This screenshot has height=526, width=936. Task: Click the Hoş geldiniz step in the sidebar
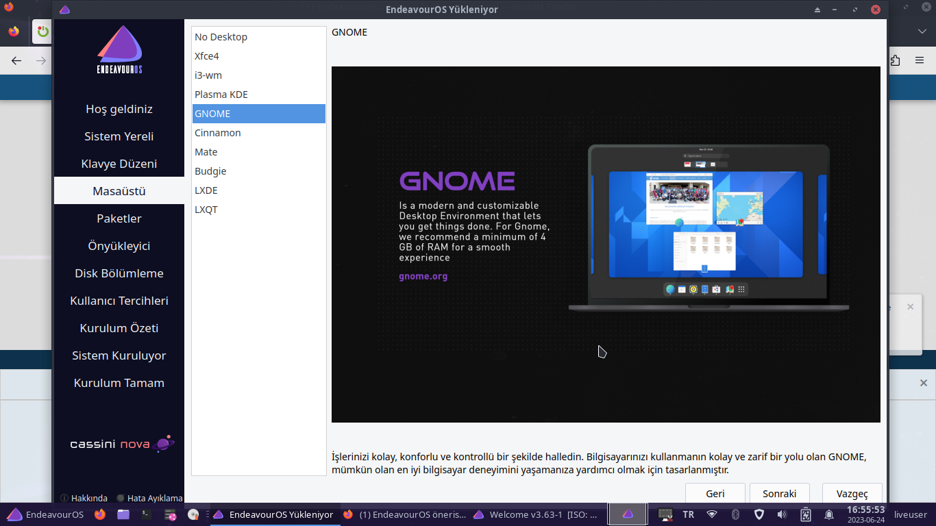pyautogui.click(x=119, y=109)
